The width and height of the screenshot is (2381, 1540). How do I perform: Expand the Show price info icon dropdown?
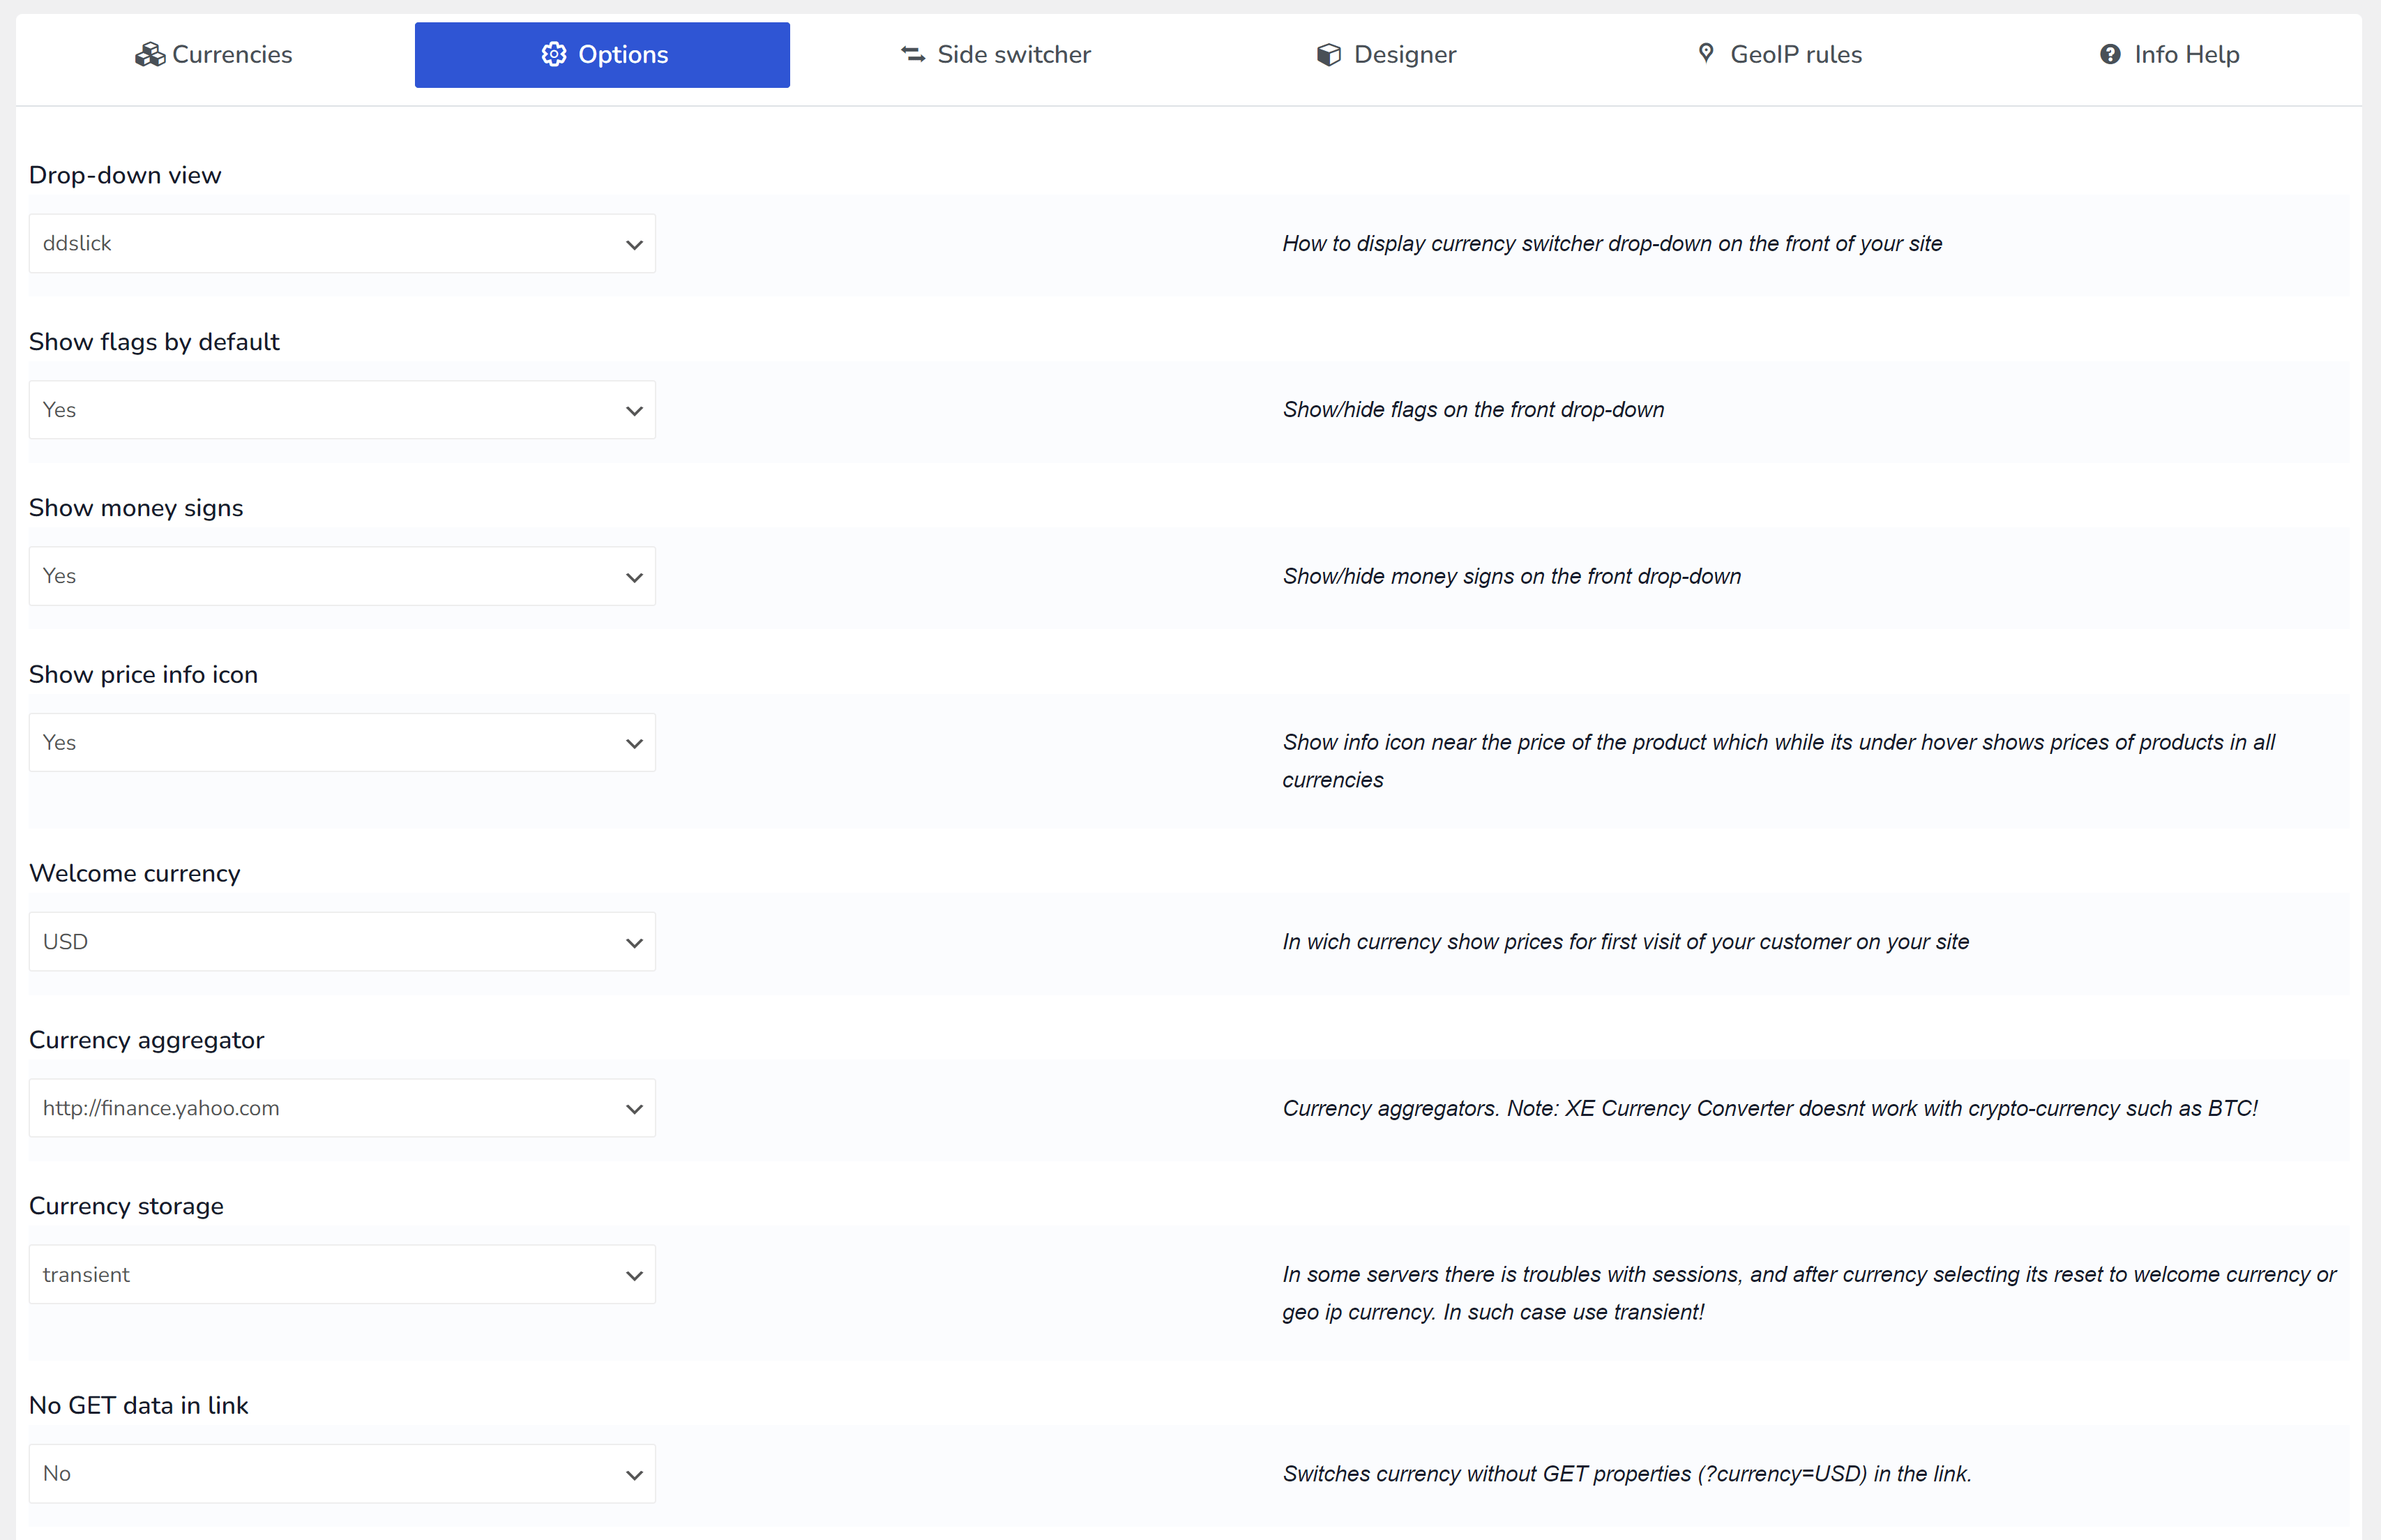tap(342, 743)
